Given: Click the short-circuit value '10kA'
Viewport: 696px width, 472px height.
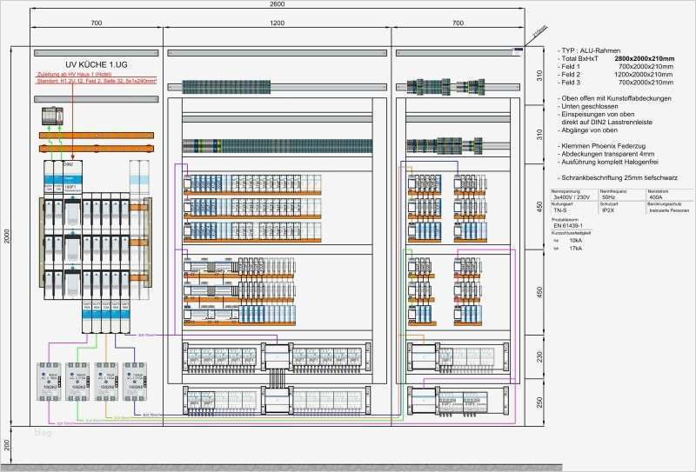Looking at the screenshot, I should pos(576,241).
